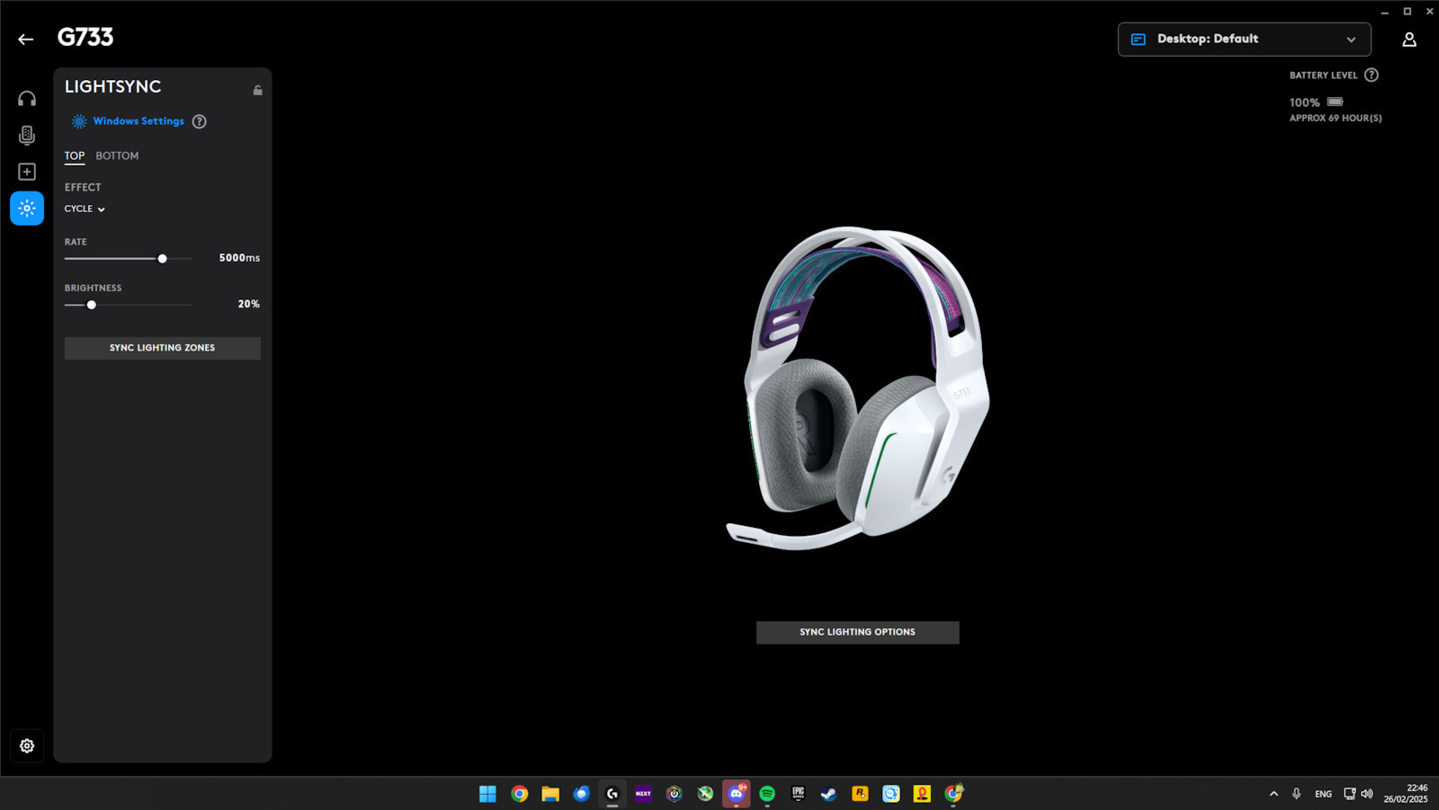The width and height of the screenshot is (1439, 810).
Task: Switch to the BOTTOM lighting zone tab
Action: pos(117,156)
